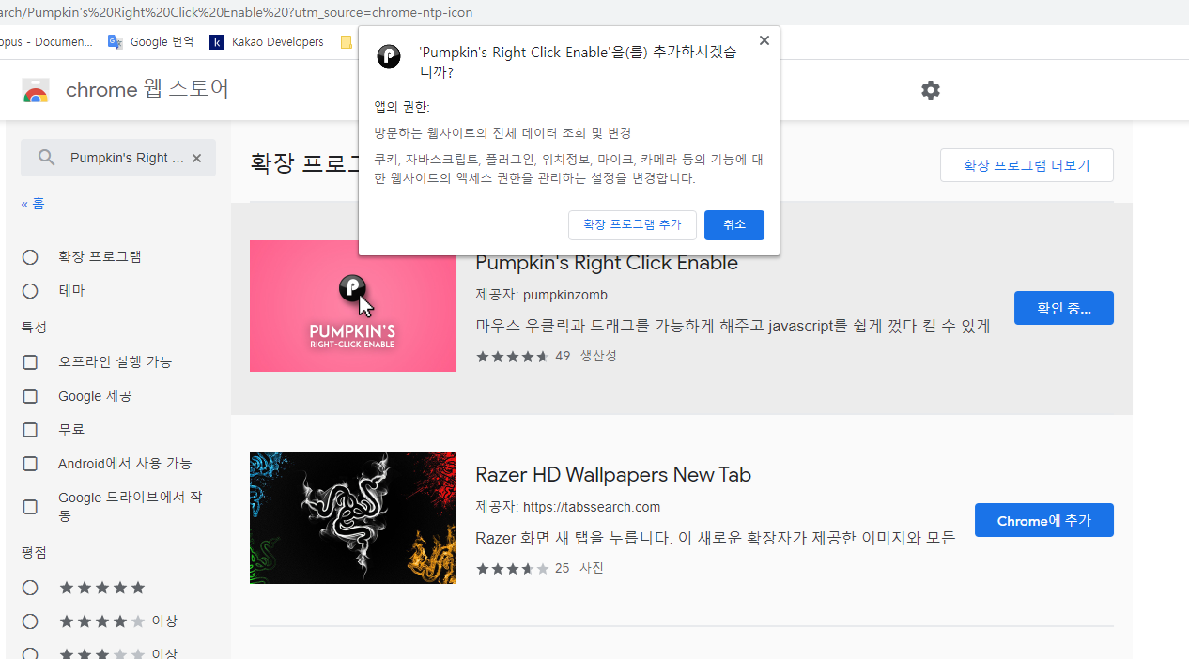
Task: Open the yellow folder bookmark
Action: tap(347, 41)
